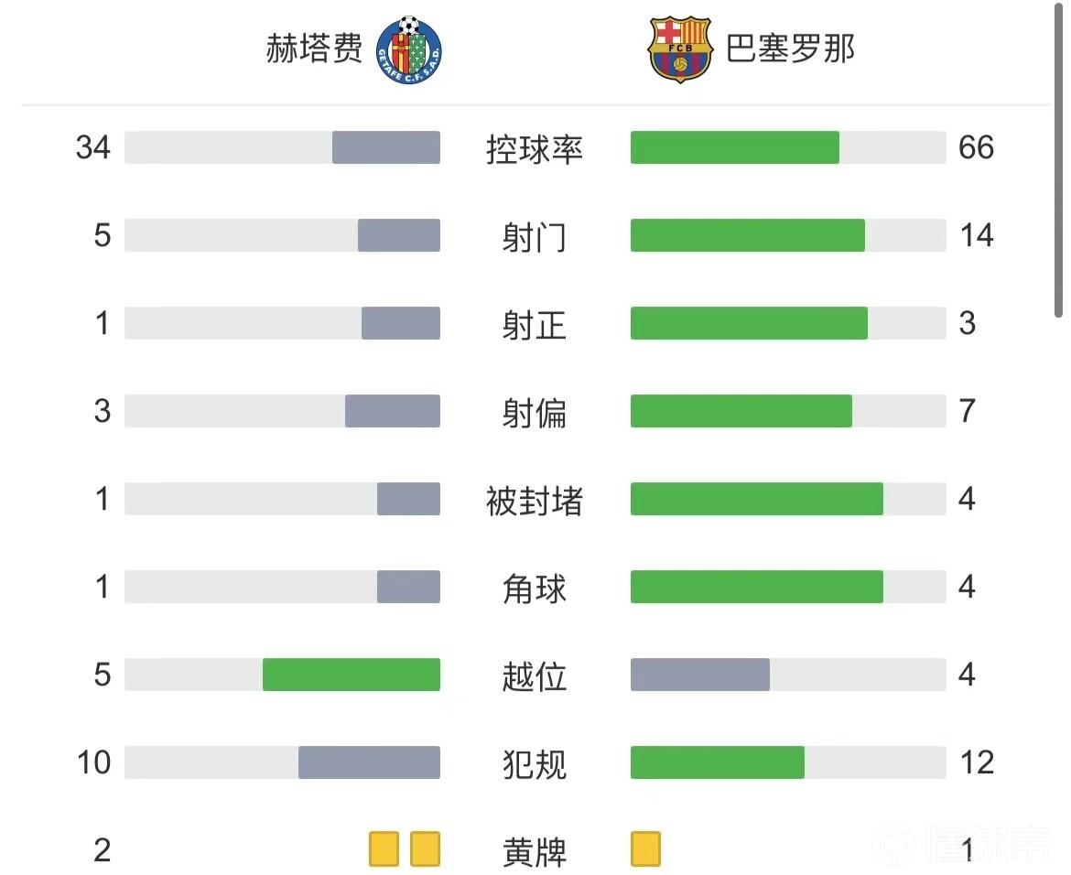The width and height of the screenshot is (1071, 875).
Task: Select the 射正 shots on target label
Action: coord(535,324)
